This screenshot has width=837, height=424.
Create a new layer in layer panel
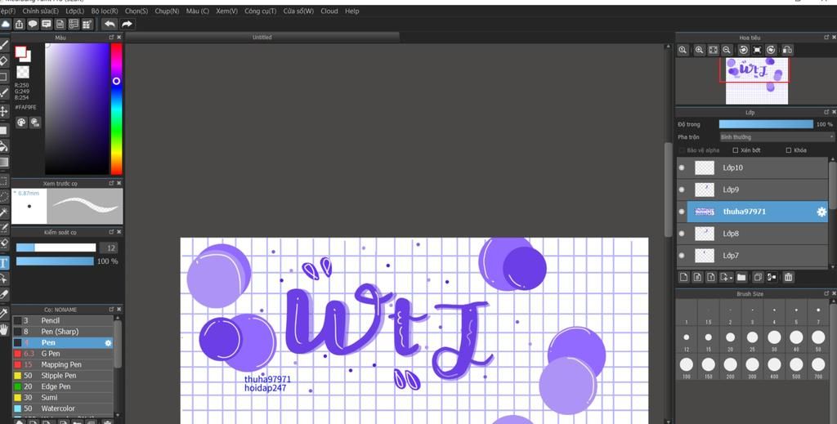tap(684, 277)
